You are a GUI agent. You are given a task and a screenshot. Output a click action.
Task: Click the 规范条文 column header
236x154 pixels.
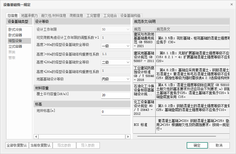click(x=164, y=29)
